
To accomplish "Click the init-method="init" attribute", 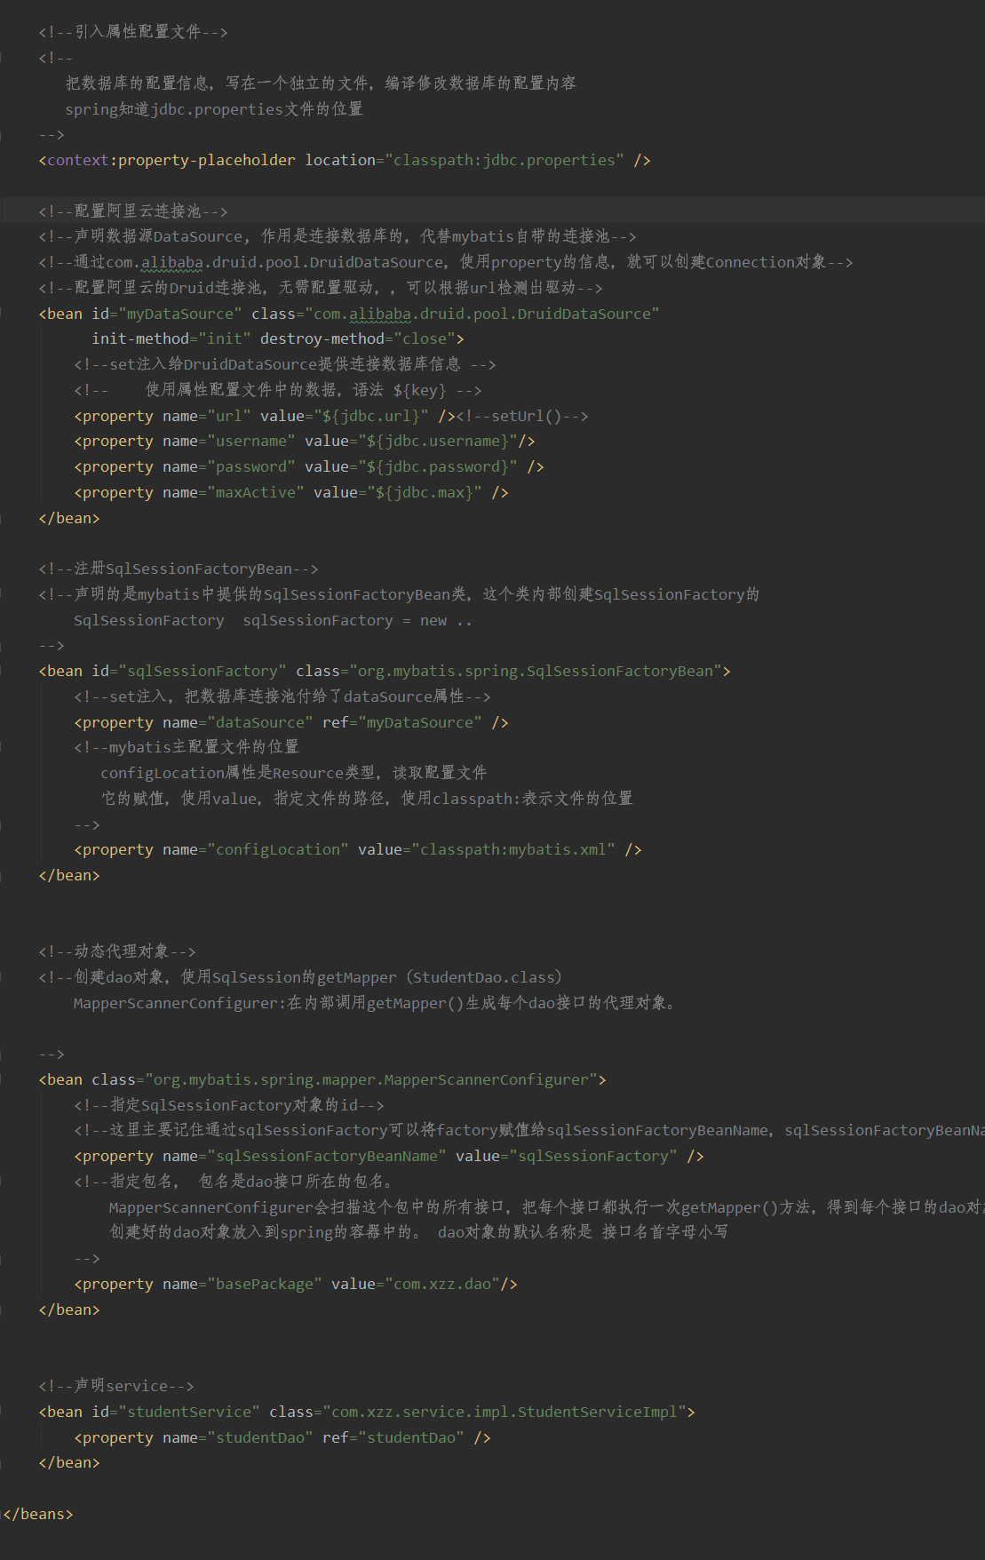I will click(171, 338).
